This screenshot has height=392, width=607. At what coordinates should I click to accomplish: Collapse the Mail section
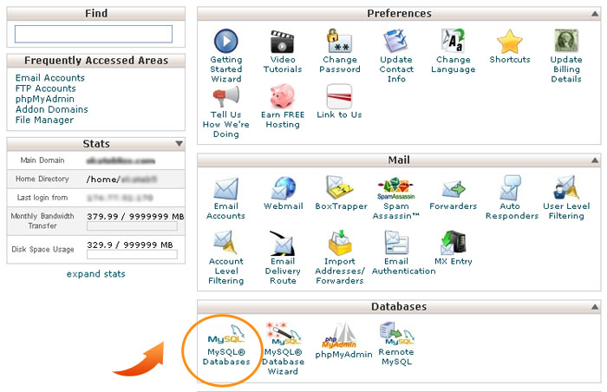595,160
